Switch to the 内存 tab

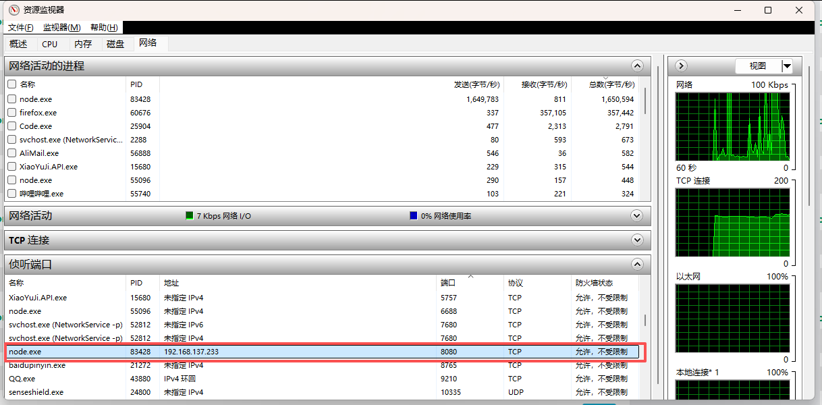click(83, 44)
